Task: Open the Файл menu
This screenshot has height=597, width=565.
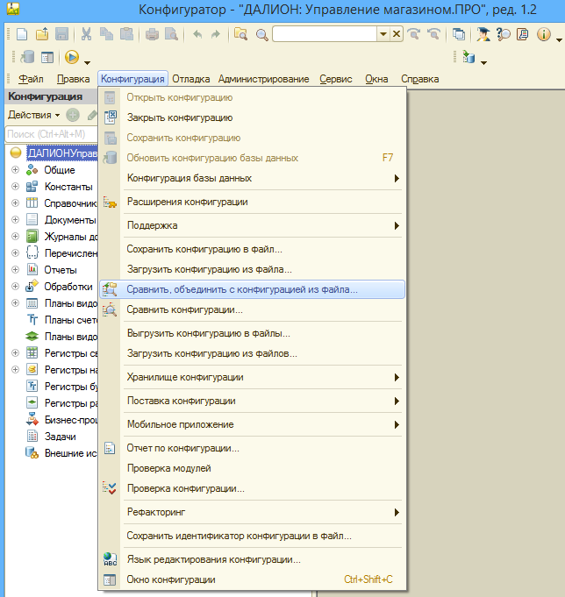Action: (31, 79)
